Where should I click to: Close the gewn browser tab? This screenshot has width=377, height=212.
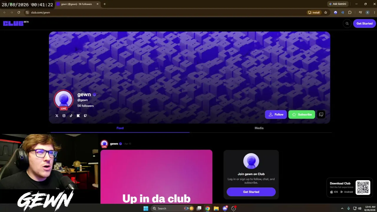(x=97, y=4)
